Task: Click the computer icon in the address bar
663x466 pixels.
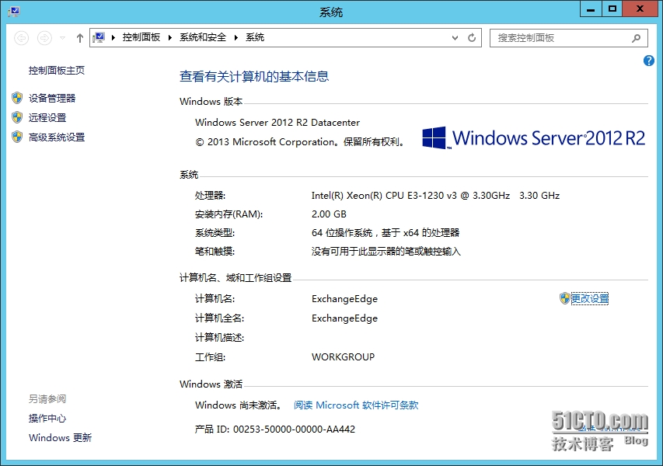Action: point(99,37)
